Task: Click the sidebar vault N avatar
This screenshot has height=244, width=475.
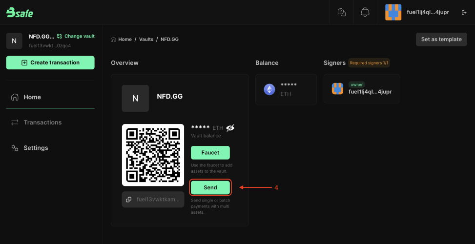Action: pos(14,41)
